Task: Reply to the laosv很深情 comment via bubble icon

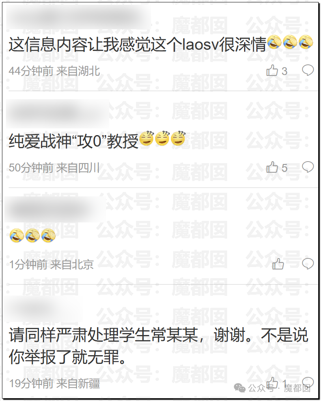Action: click(308, 70)
